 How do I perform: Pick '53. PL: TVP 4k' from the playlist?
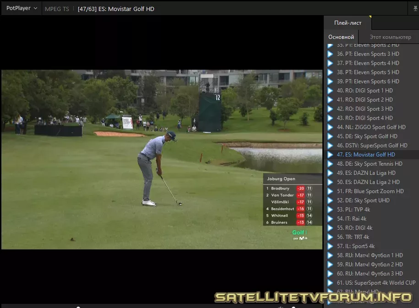[354, 210]
